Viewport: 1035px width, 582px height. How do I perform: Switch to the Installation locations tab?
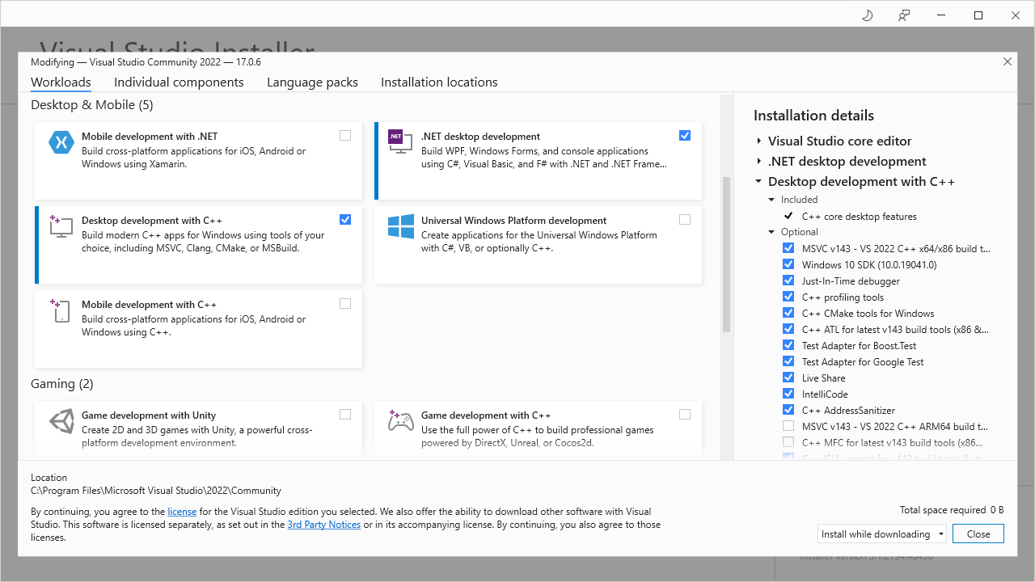tap(439, 82)
